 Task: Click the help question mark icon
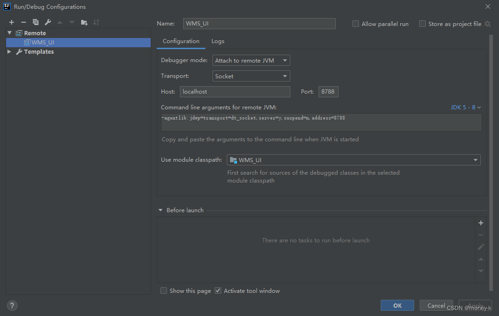coord(12,305)
